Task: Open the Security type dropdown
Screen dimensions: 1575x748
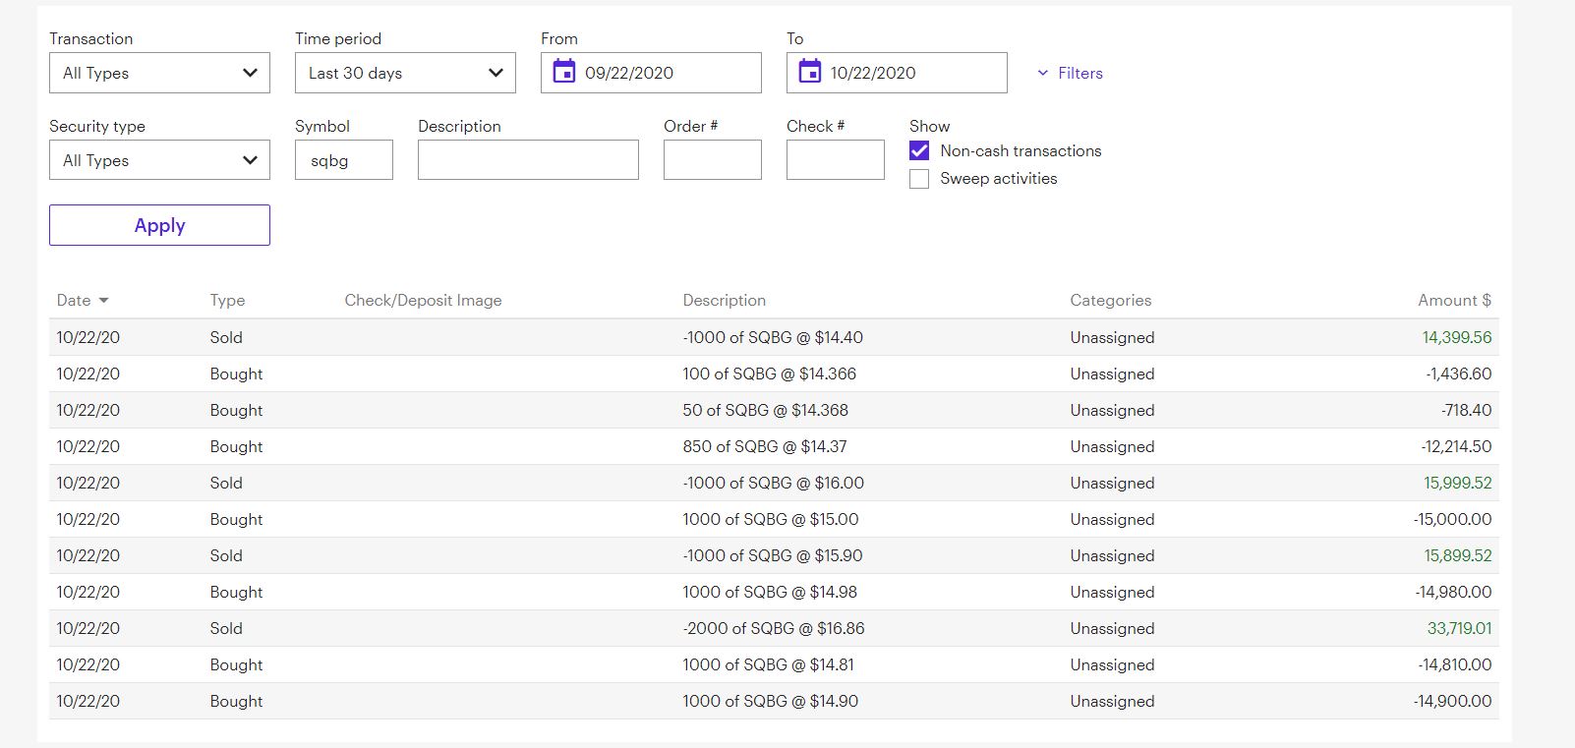Action: [x=159, y=160]
